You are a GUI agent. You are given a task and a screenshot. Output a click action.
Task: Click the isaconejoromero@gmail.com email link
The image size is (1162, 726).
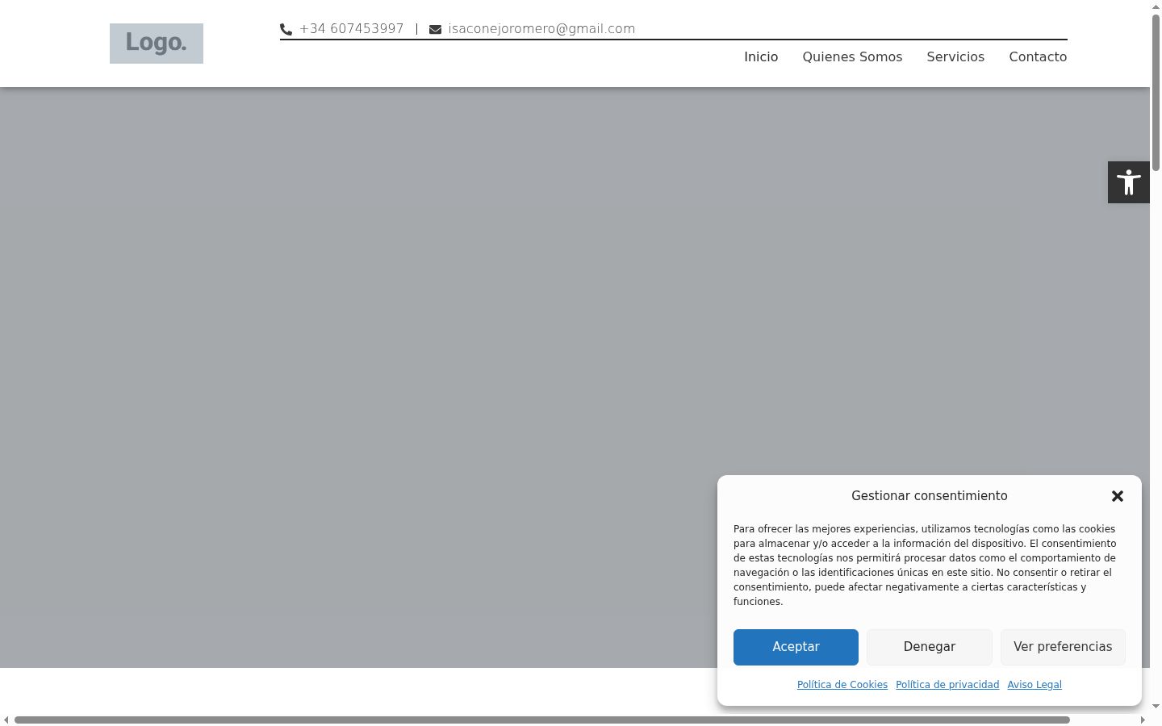541,29
